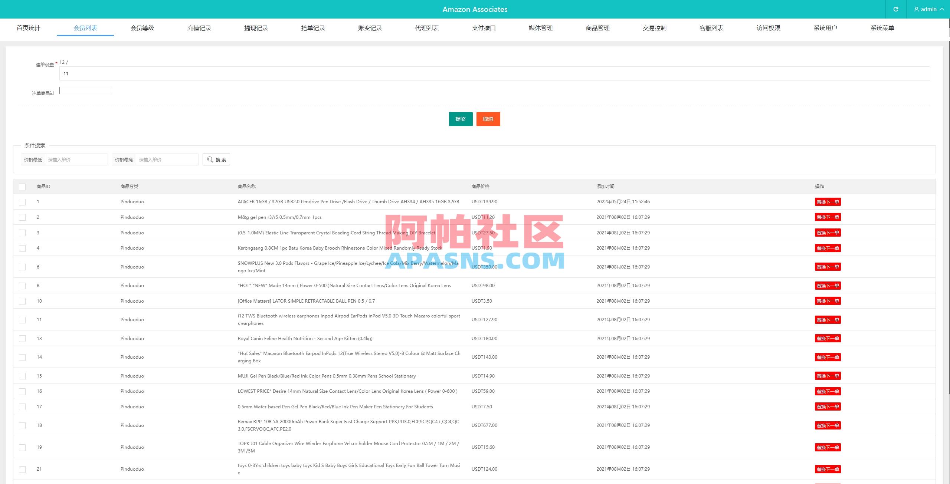Click the admin user icon

(915, 9)
